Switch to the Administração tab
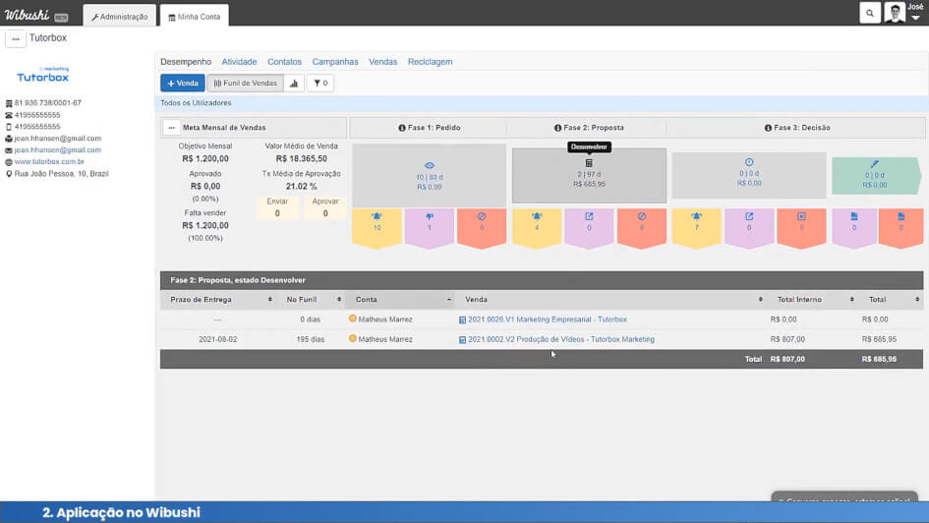This screenshot has height=523, width=929. pyautogui.click(x=120, y=17)
